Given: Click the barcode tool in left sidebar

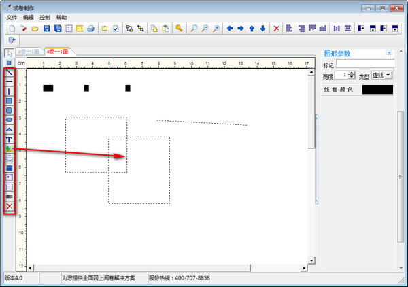Looking at the screenshot, I should (x=10, y=196).
